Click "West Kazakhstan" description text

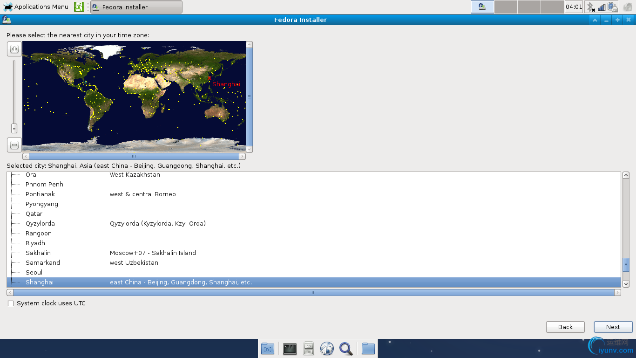click(135, 175)
